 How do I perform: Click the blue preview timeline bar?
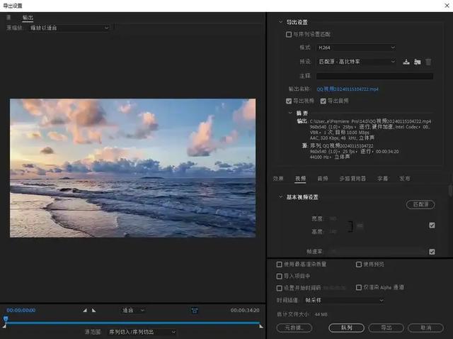pyautogui.click(x=133, y=323)
